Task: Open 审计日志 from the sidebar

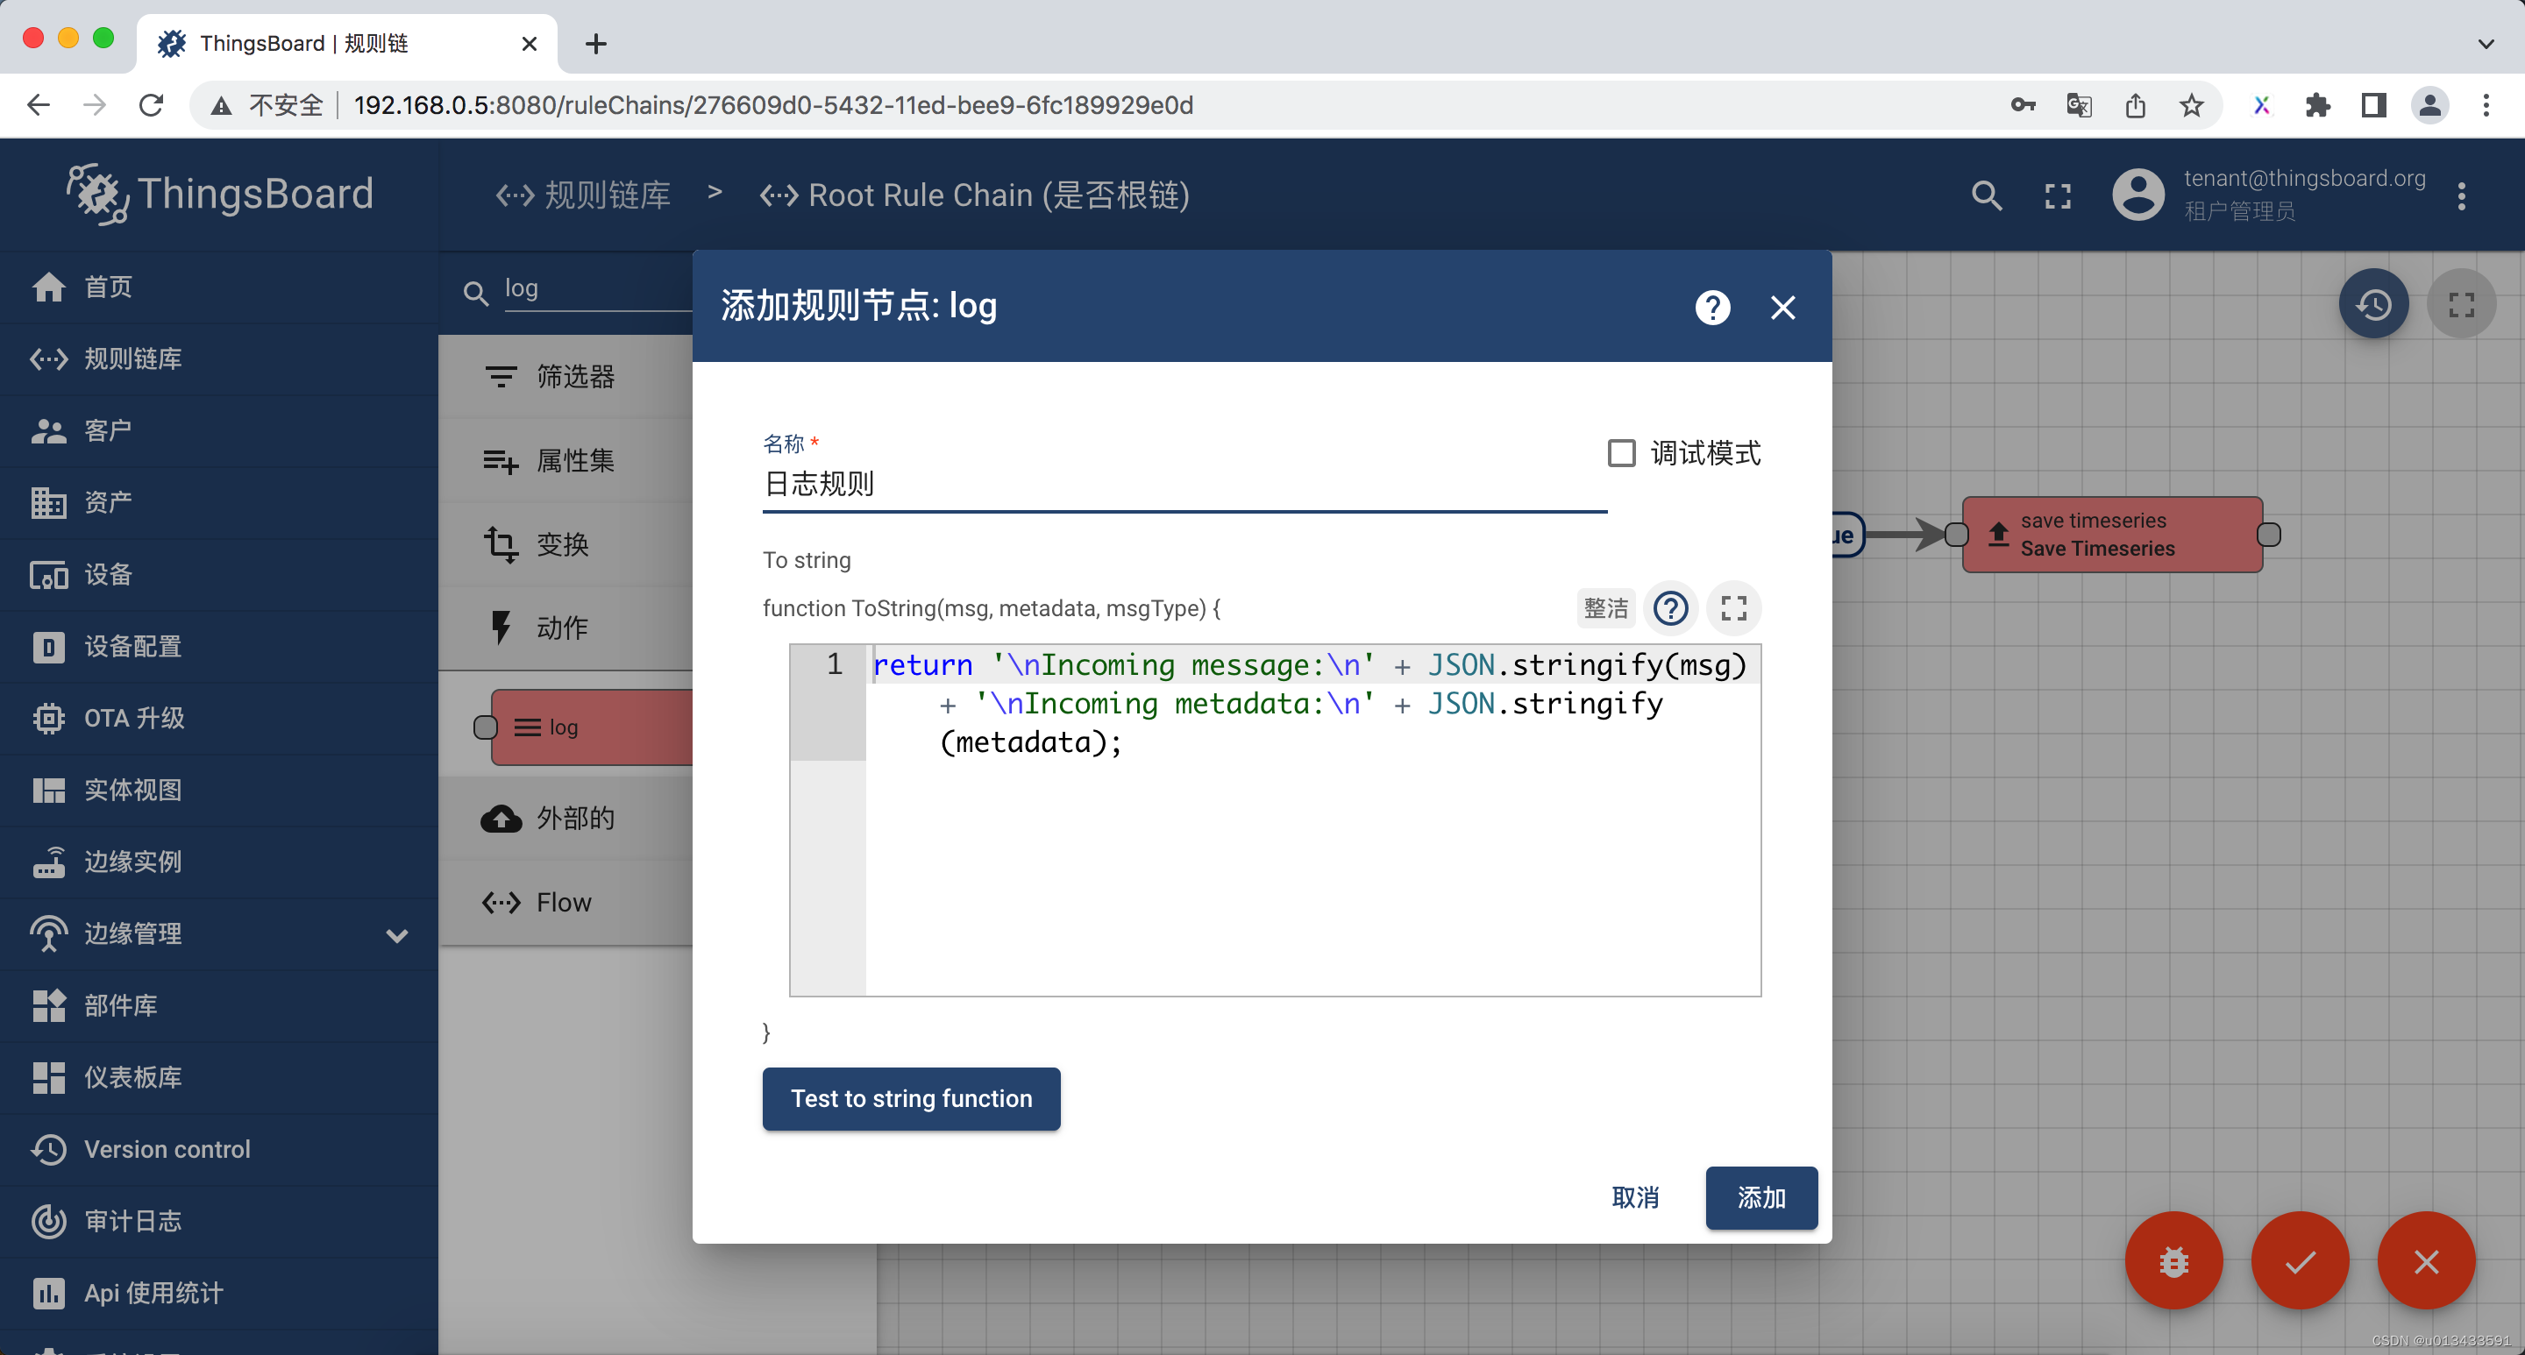Action: pyautogui.click(x=132, y=1221)
